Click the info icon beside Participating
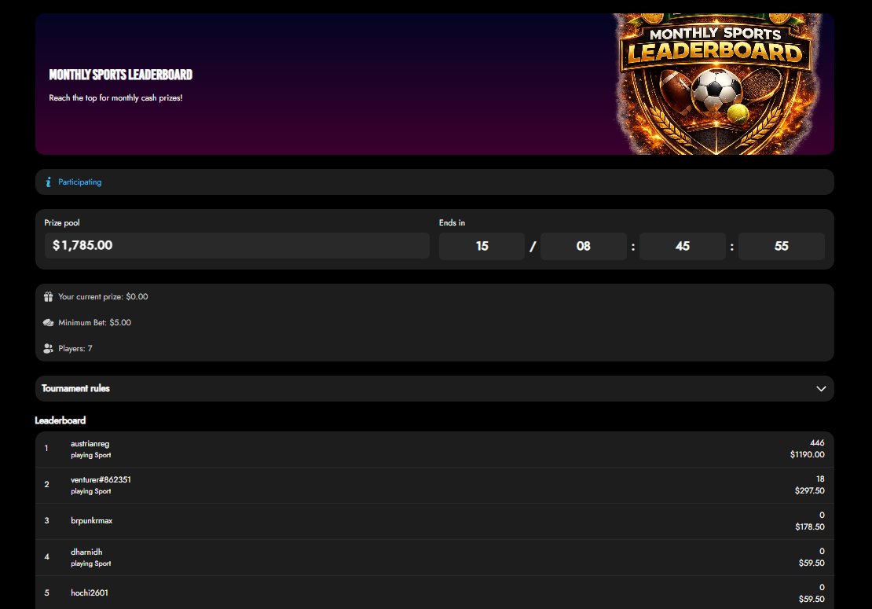Screen dimensions: 872x609 [48, 182]
